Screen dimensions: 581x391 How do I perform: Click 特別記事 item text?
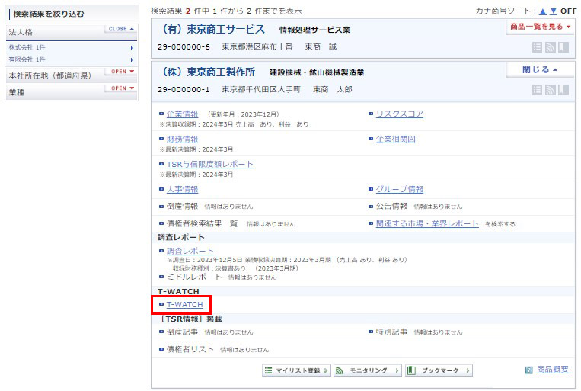tap(391, 332)
